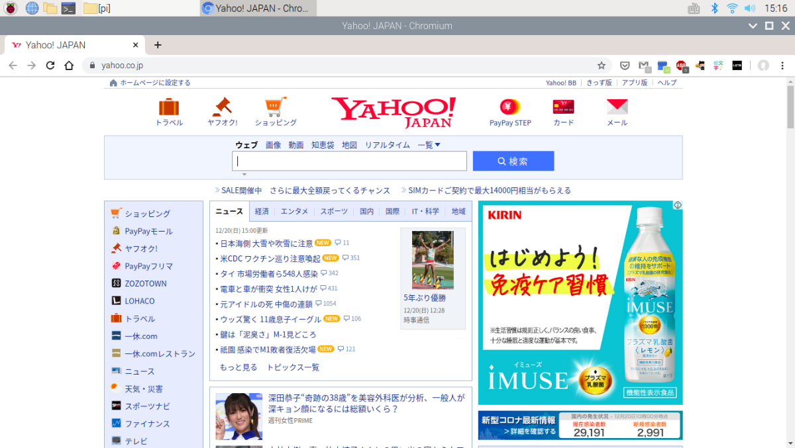Click the Bluetooth tray icon

click(x=714, y=8)
